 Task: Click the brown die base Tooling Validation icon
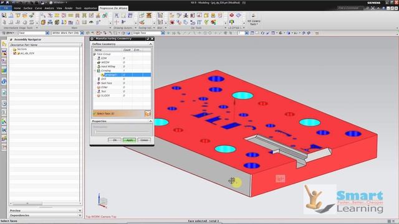(149, 16)
